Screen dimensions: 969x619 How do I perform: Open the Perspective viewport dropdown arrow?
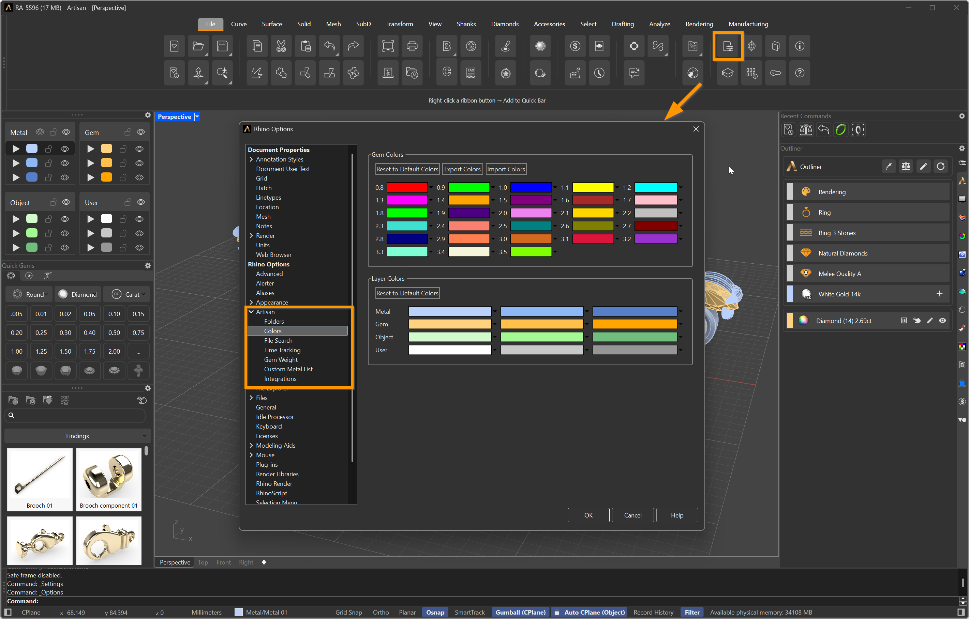point(197,117)
